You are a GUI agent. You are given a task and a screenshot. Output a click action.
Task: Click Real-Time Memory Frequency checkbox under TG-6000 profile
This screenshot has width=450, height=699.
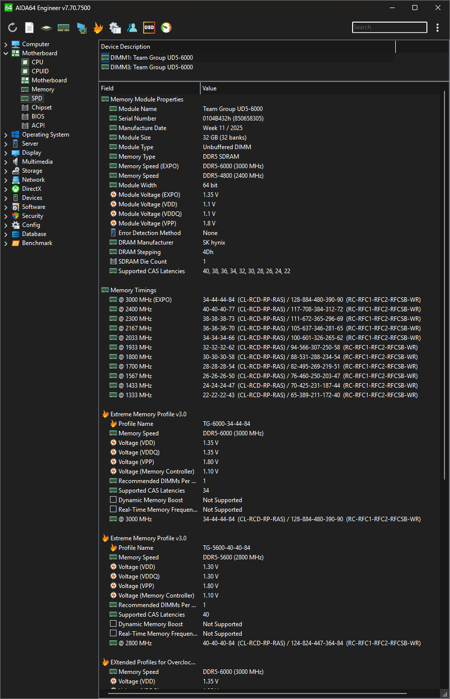point(114,510)
